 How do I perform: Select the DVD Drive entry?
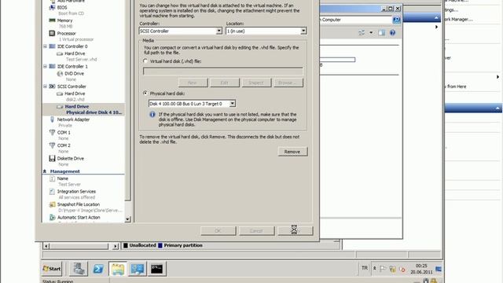[74, 73]
